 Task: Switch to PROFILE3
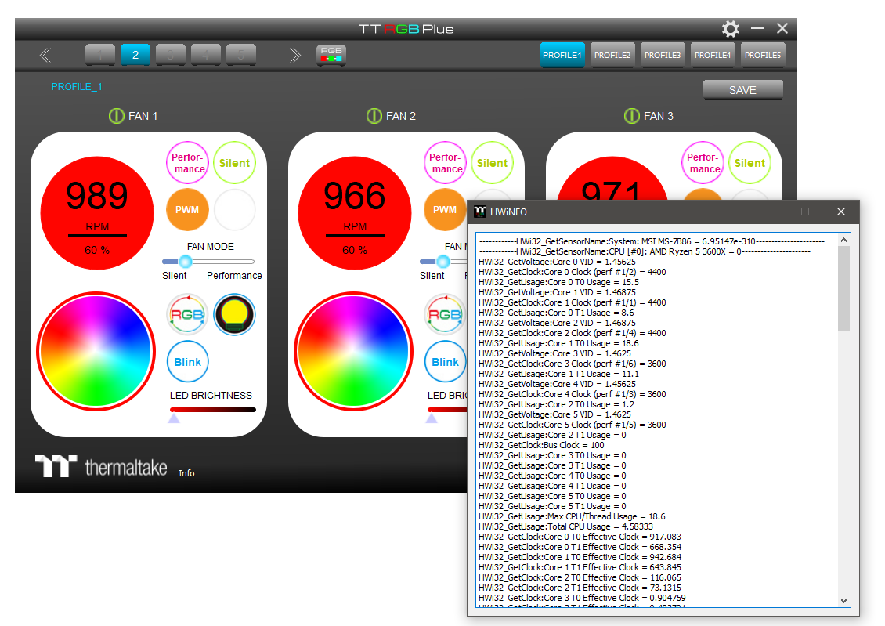click(x=663, y=56)
